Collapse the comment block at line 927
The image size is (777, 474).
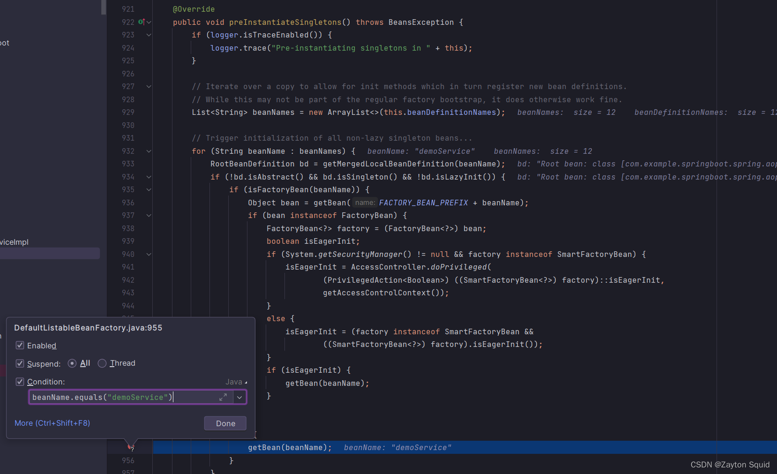point(149,87)
